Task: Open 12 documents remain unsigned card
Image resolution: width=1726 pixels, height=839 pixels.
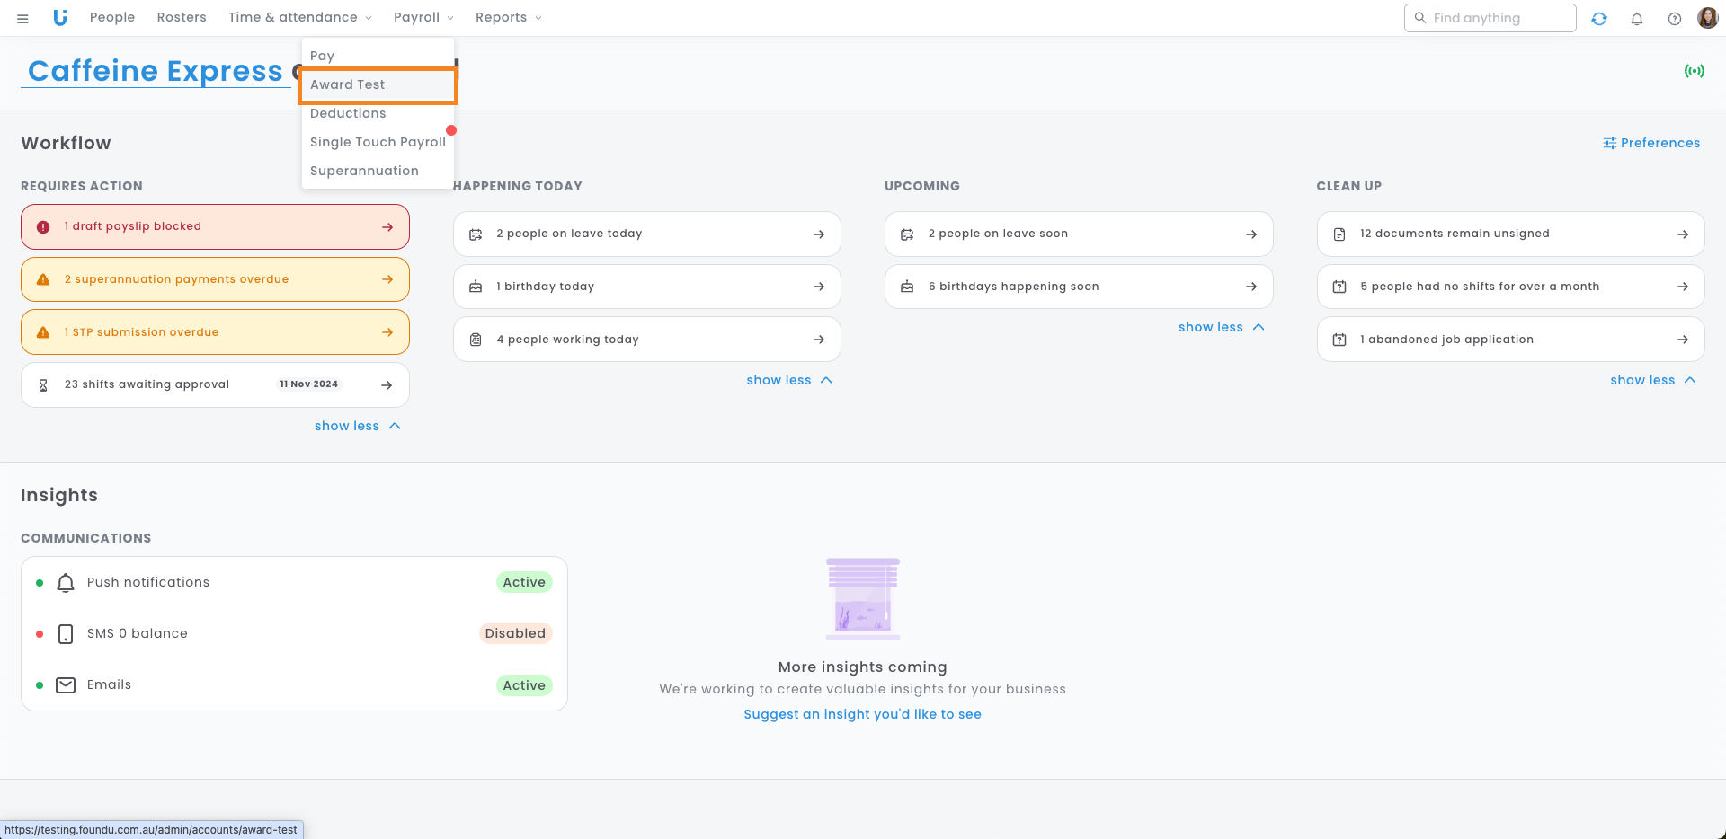Action: (1509, 234)
